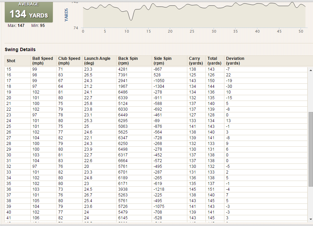Click back spin value 6664 for shot 31
The width and height of the screenshot is (313, 226).
click(x=123, y=161)
